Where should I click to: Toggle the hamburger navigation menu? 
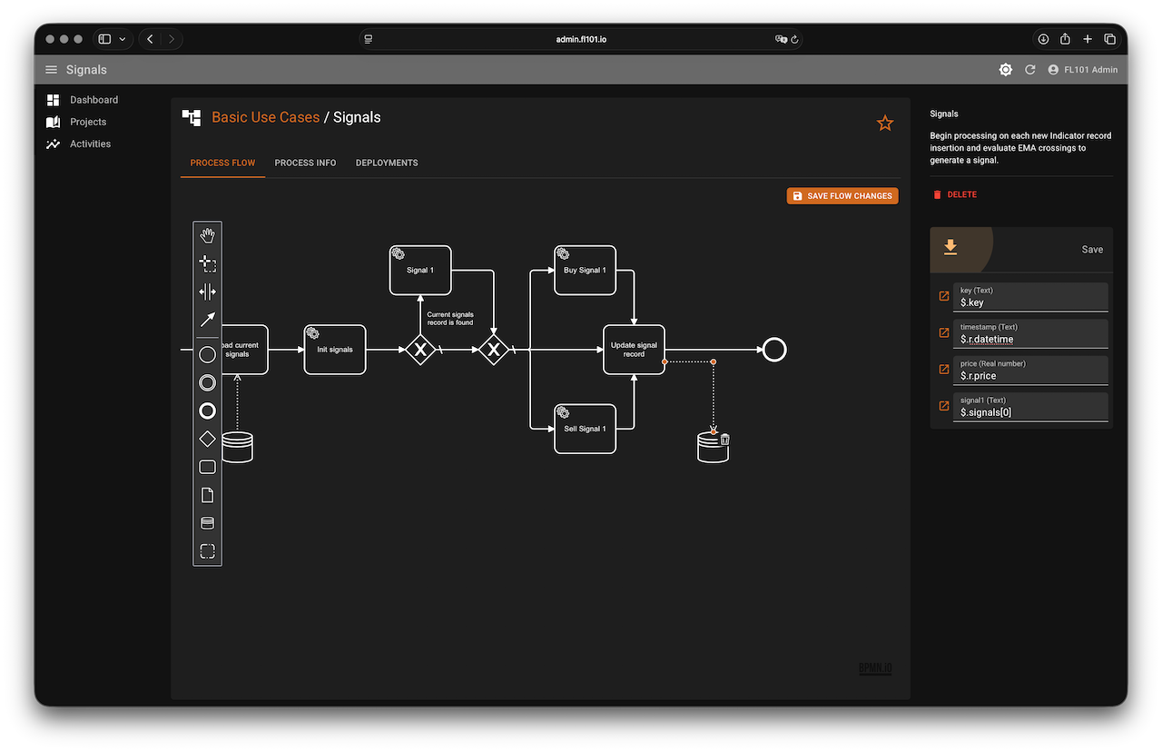pos(51,70)
